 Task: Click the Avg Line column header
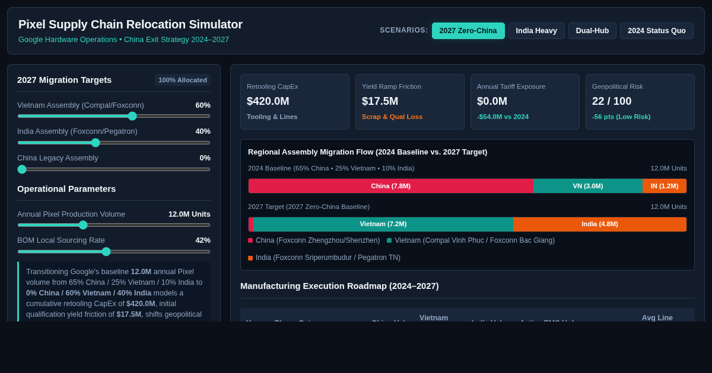[657, 317]
